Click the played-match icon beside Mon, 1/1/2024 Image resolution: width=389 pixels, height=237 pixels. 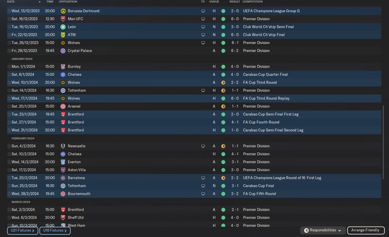(9, 67)
